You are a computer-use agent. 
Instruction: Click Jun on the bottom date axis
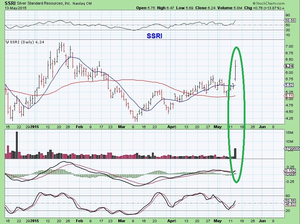[x=262, y=221]
